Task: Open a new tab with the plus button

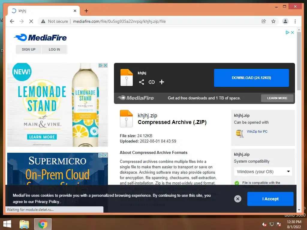Action: (x=86, y=11)
